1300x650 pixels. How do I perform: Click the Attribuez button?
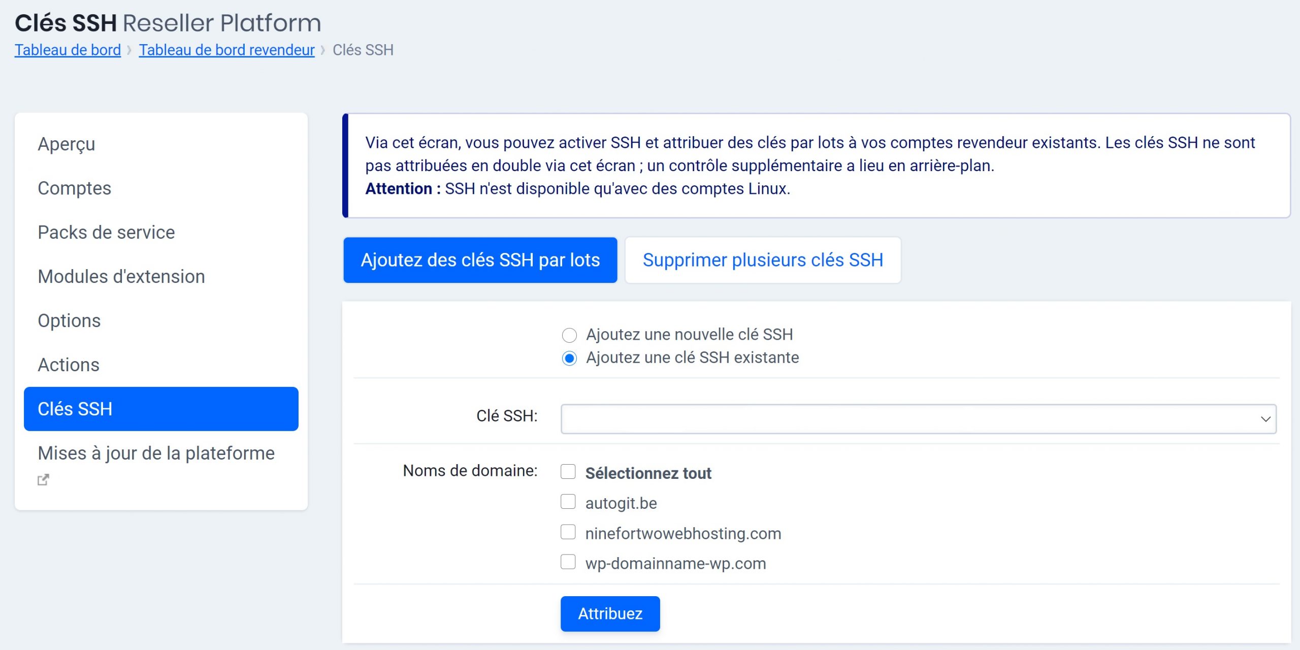pyautogui.click(x=610, y=613)
